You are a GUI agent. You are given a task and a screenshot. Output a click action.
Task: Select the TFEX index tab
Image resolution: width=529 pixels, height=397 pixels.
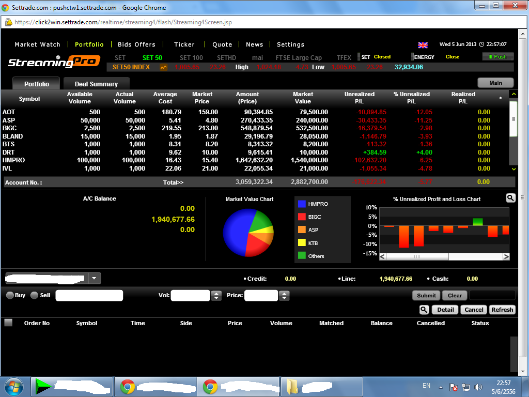[x=344, y=58]
